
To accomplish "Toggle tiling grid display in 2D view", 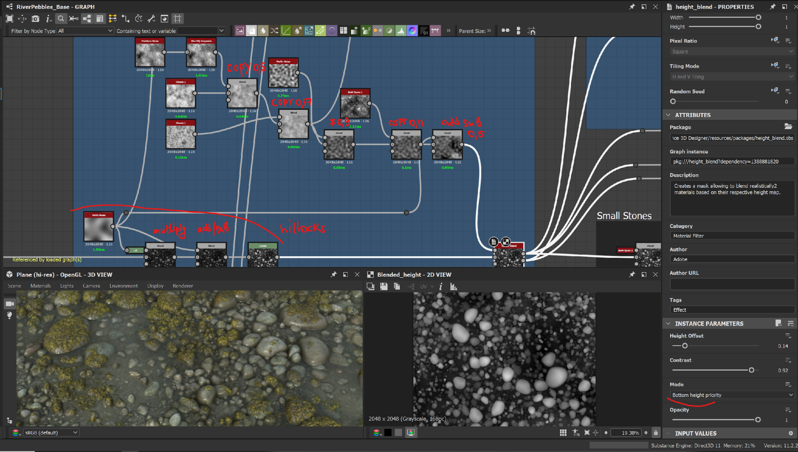I will click(563, 432).
